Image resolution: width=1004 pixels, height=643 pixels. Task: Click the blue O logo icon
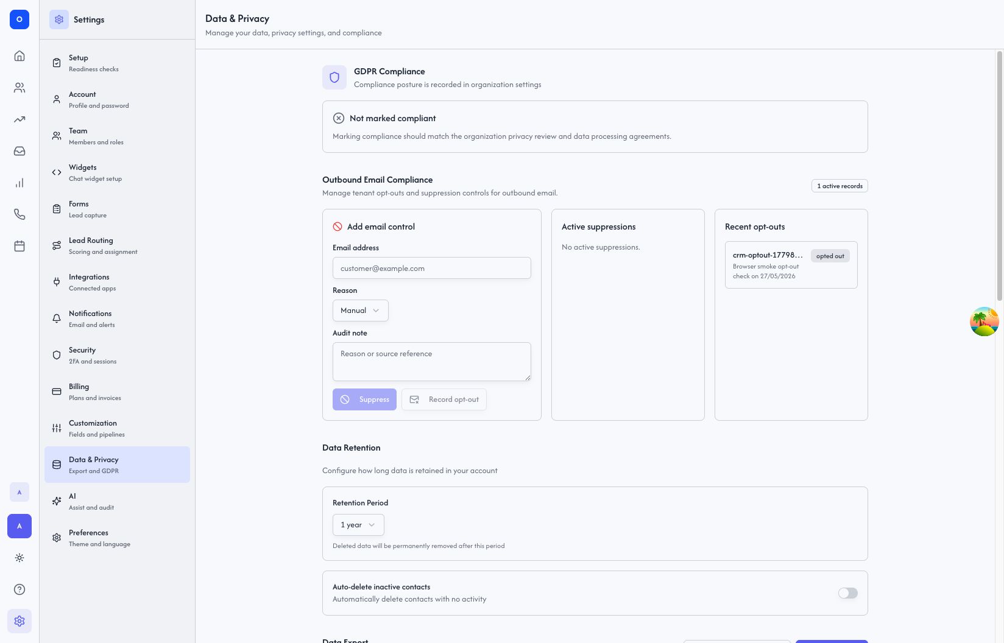click(x=19, y=19)
